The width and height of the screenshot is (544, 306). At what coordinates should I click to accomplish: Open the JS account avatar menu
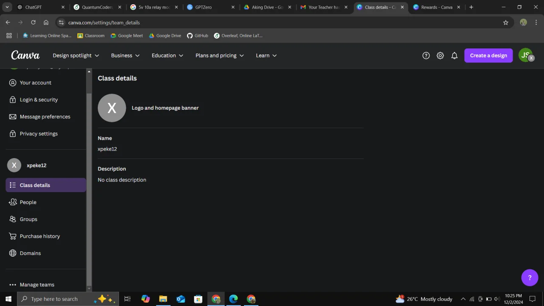click(526, 55)
